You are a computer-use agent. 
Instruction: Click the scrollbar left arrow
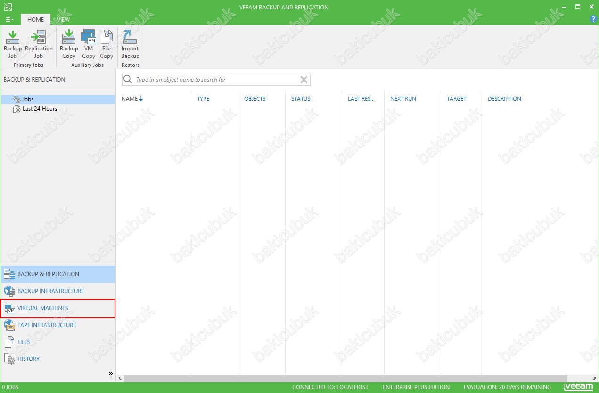120,378
